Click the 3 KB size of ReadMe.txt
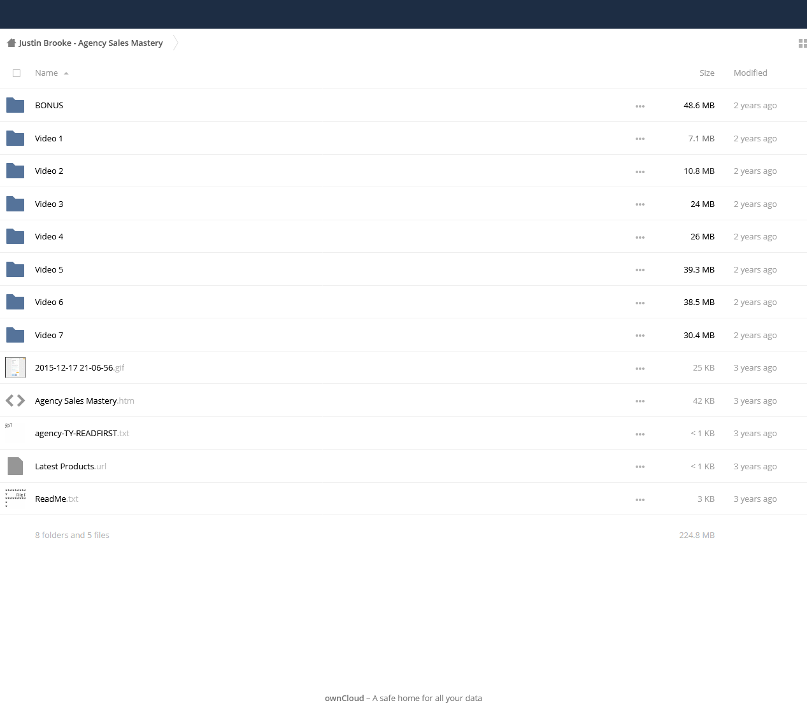The image size is (807, 717). (706, 499)
